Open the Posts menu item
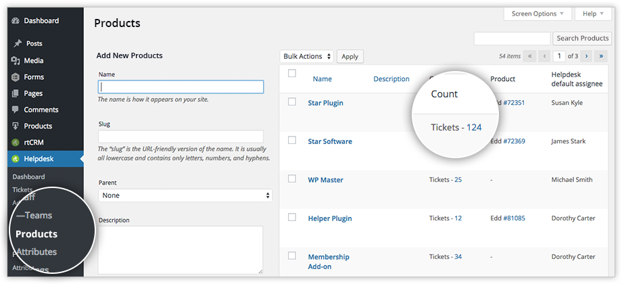The image size is (622, 284). click(34, 44)
